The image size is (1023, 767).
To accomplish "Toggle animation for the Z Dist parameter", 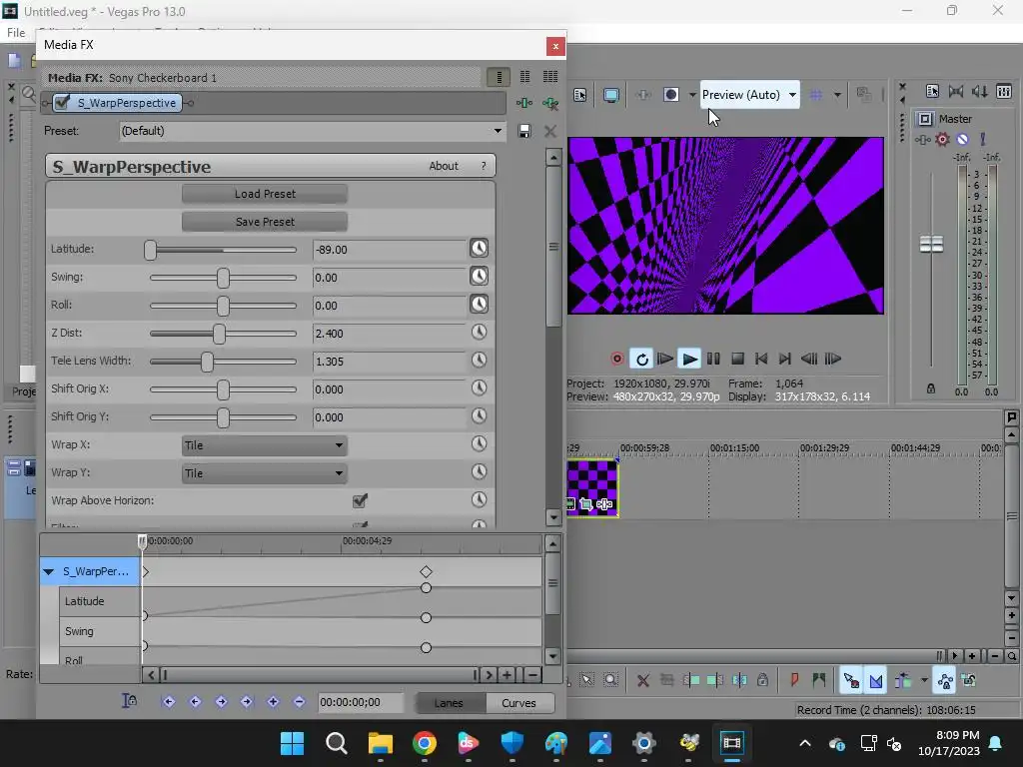I will pyautogui.click(x=479, y=332).
